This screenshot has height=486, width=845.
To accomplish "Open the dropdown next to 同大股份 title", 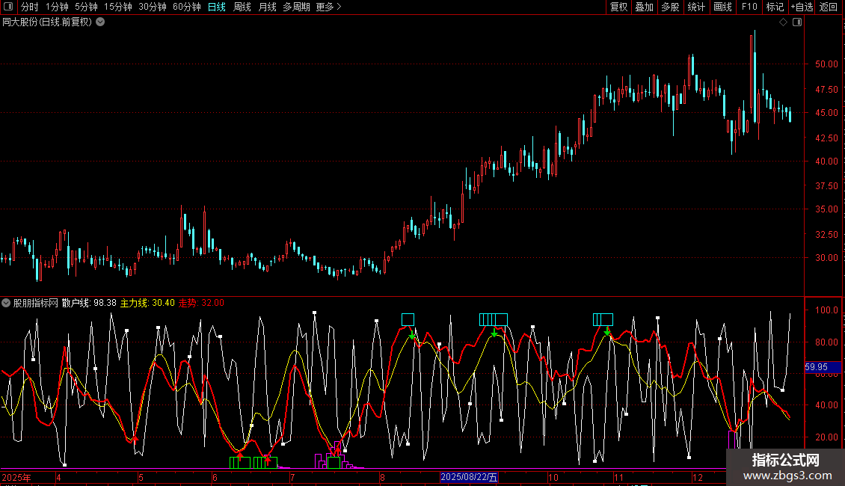I will point(100,22).
